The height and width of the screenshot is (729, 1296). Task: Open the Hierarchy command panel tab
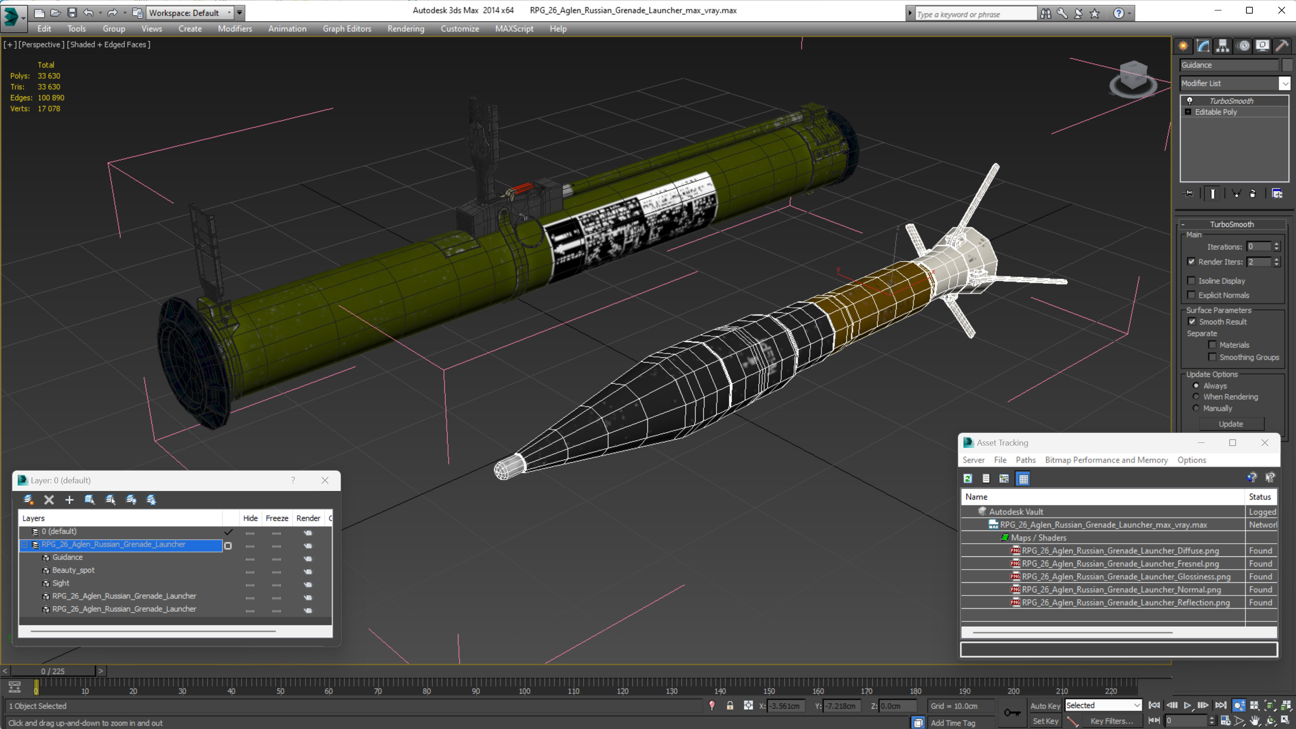click(1222, 46)
